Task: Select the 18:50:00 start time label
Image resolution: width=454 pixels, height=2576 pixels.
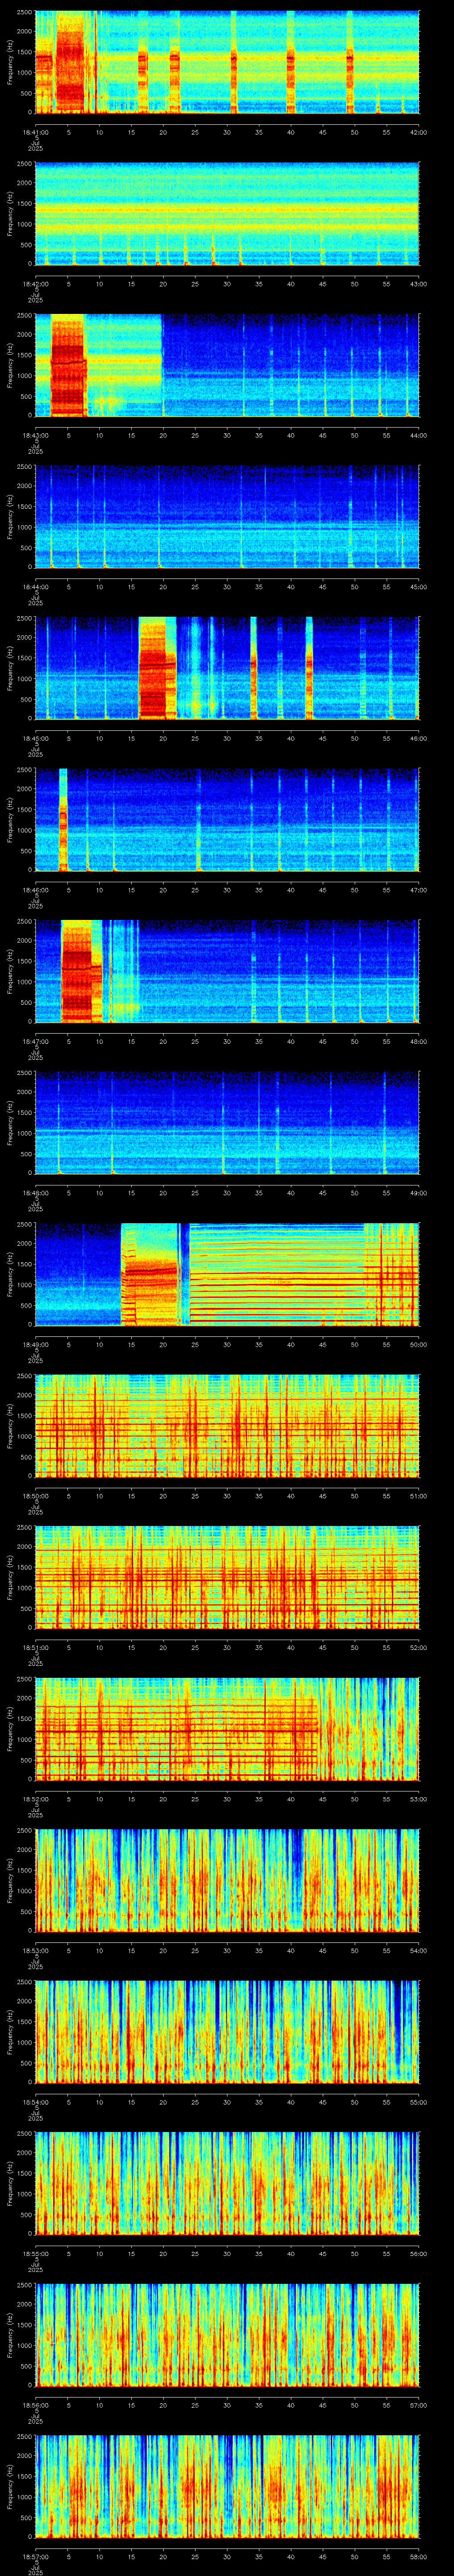Action: click(x=35, y=1495)
